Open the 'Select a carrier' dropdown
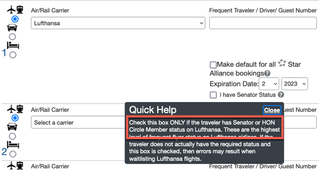This screenshot has width=319, height=171. click(78, 122)
